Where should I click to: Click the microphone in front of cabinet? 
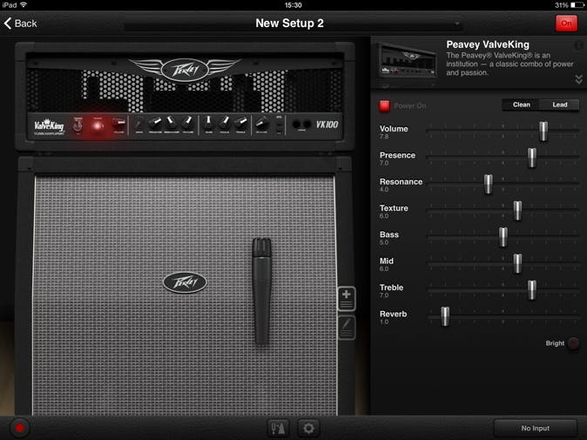coord(262,291)
